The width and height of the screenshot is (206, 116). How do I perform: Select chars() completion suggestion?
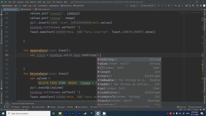point(129,76)
